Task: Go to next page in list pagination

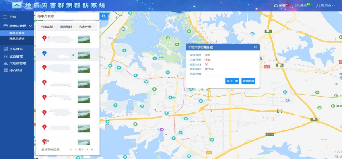Action: 87,149
